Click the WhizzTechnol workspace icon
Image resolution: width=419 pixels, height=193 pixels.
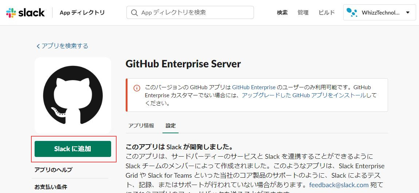(352, 12)
